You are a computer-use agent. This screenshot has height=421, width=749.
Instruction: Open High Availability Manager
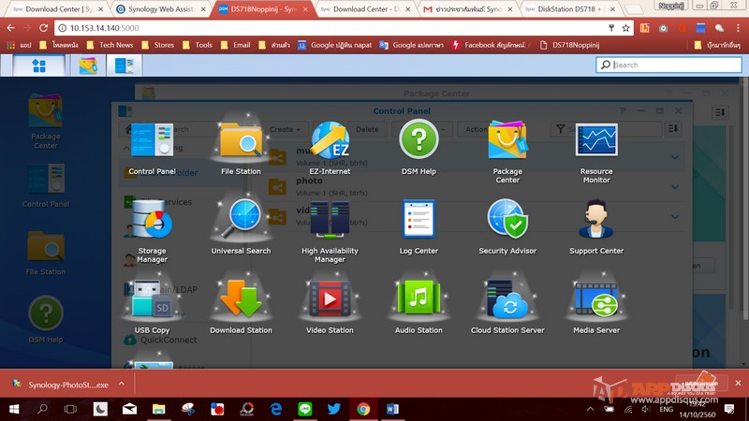coord(330,231)
